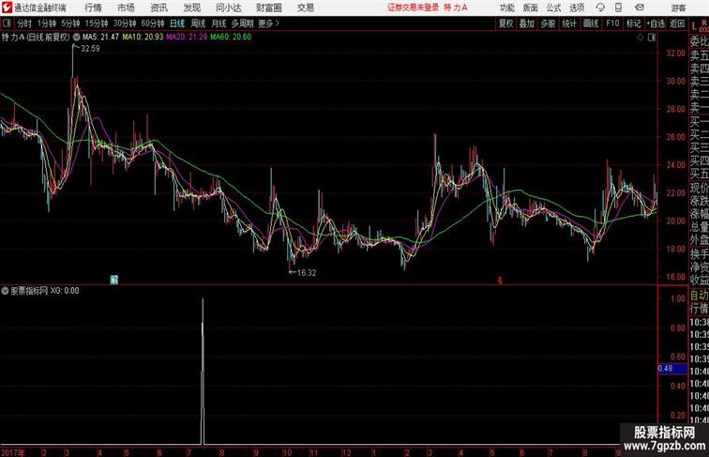Screen dimensions: 709x457
Task: Toggle the side panel icon at chart top right
Action: pyautogui.click(x=652, y=38)
